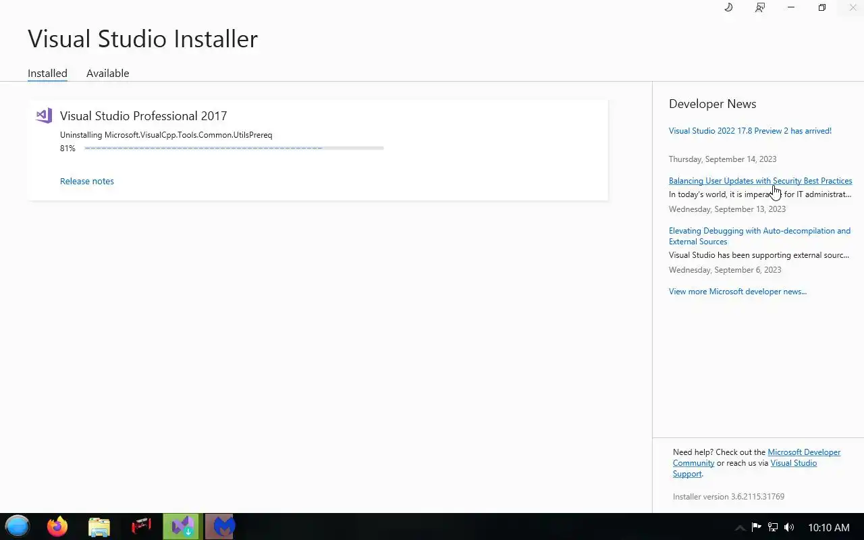
Task: Click the 81% progress text
Action: [x=67, y=148]
